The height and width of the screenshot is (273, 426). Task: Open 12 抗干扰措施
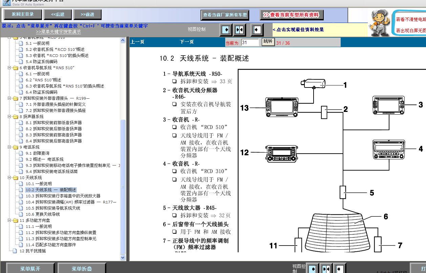click(33, 251)
